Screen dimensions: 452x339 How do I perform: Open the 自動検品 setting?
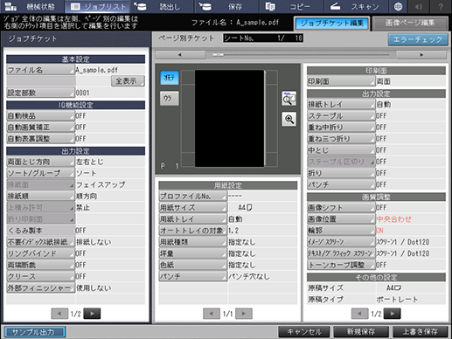pyautogui.click(x=40, y=116)
